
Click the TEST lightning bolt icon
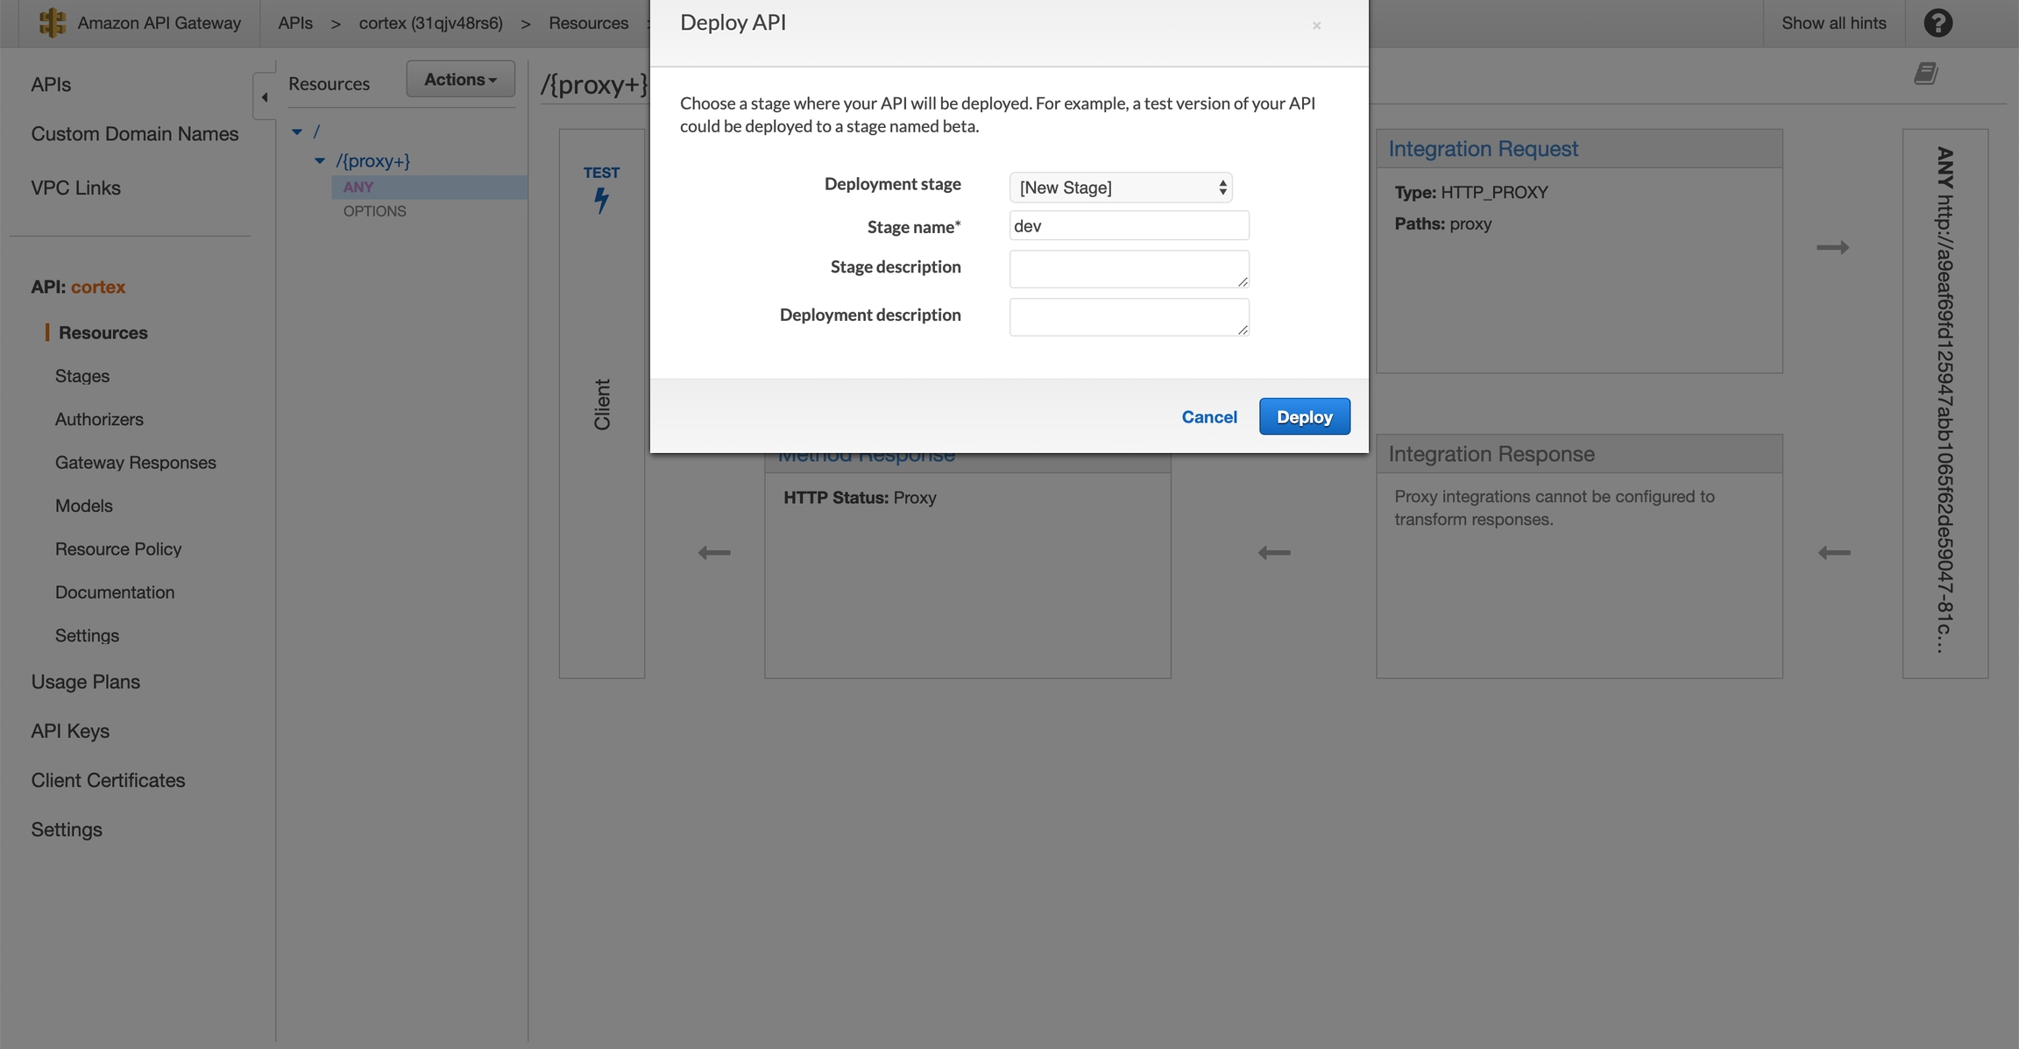point(601,199)
